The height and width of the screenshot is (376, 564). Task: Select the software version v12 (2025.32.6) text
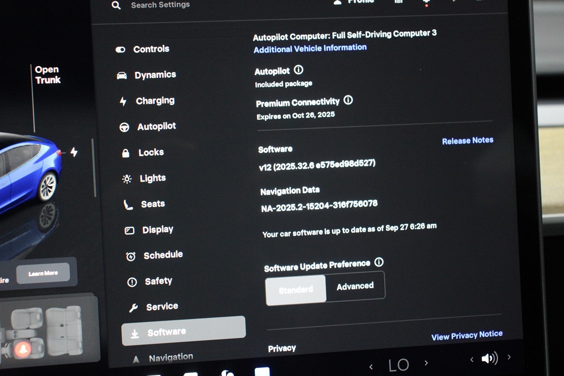(317, 164)
